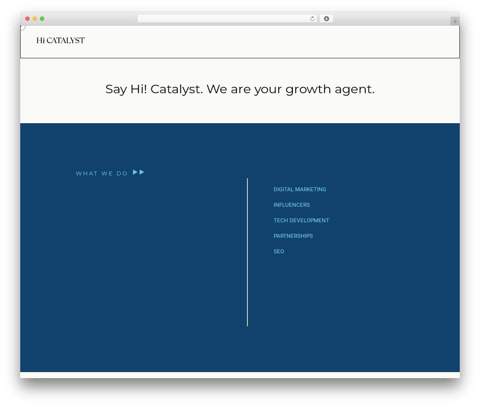
Task: Click the WHAT WE DO heading
Action: click(x=102, y=173)
